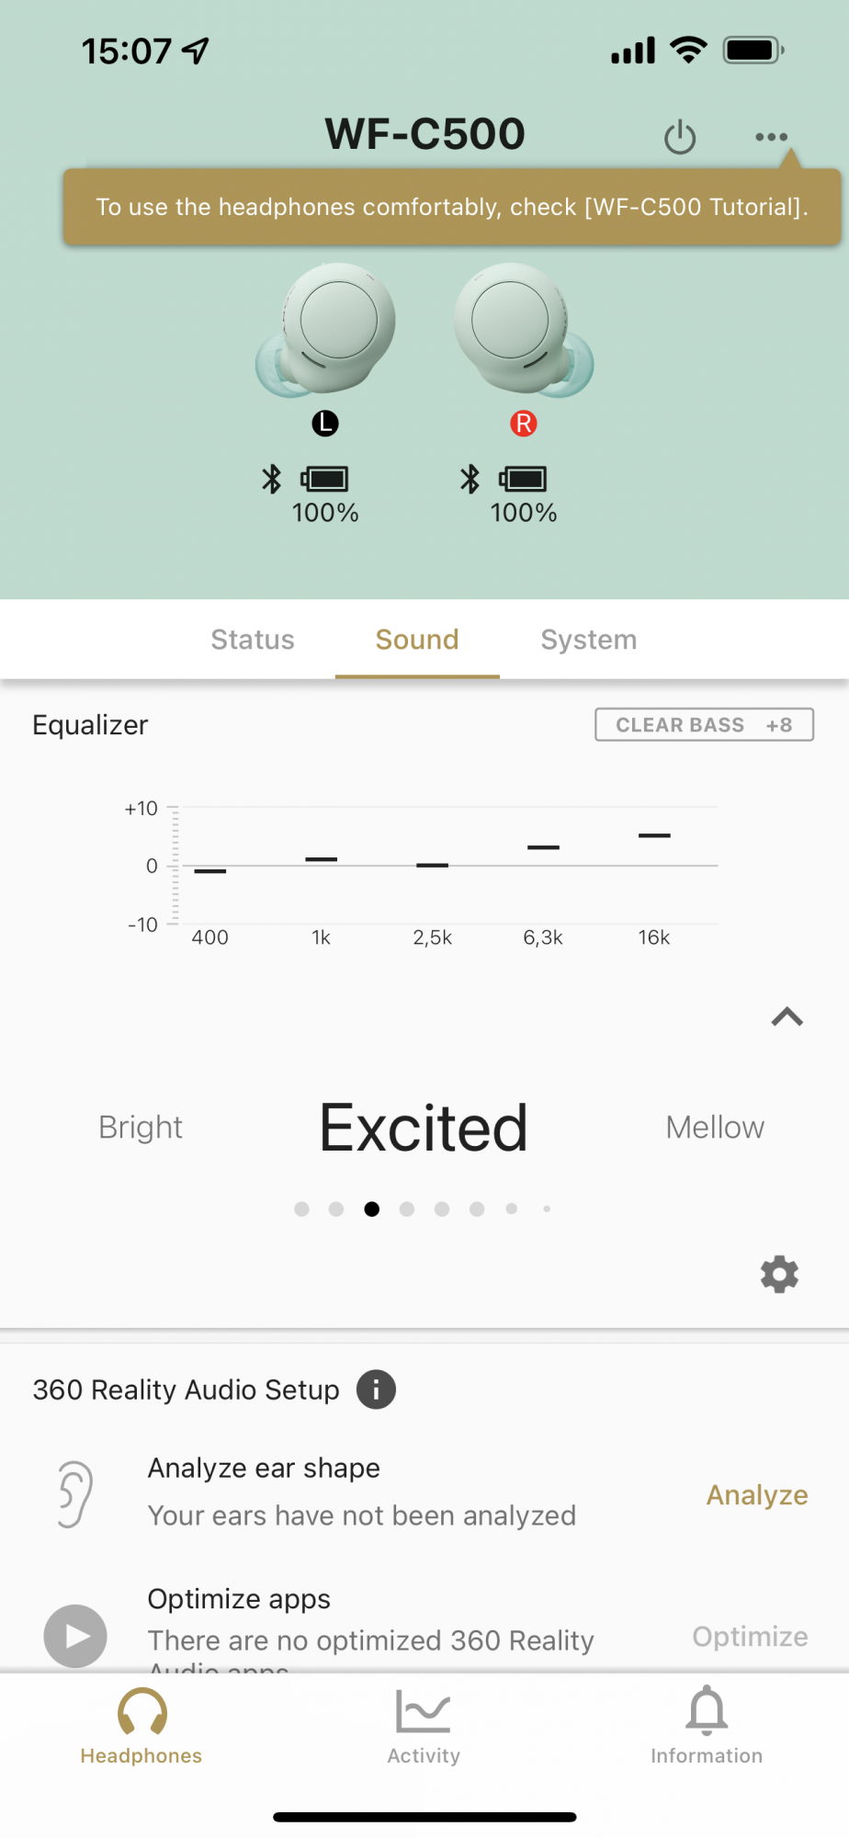This screenshot has height=1838, width=849.
Task: Tap the ear shape analysis icon
Action: [75, 1493]
